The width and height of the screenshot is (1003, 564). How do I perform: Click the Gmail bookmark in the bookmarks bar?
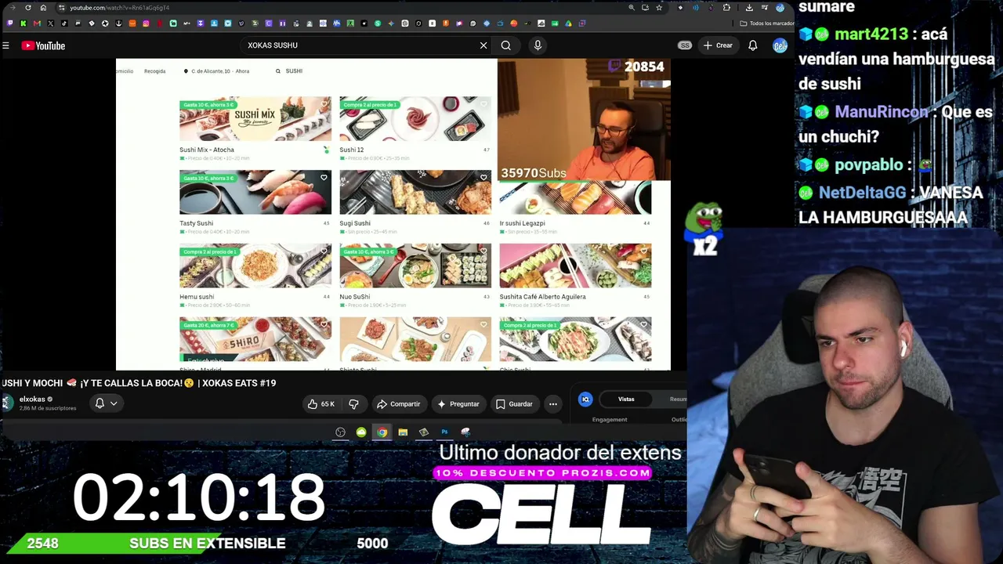tap(37, 23)
